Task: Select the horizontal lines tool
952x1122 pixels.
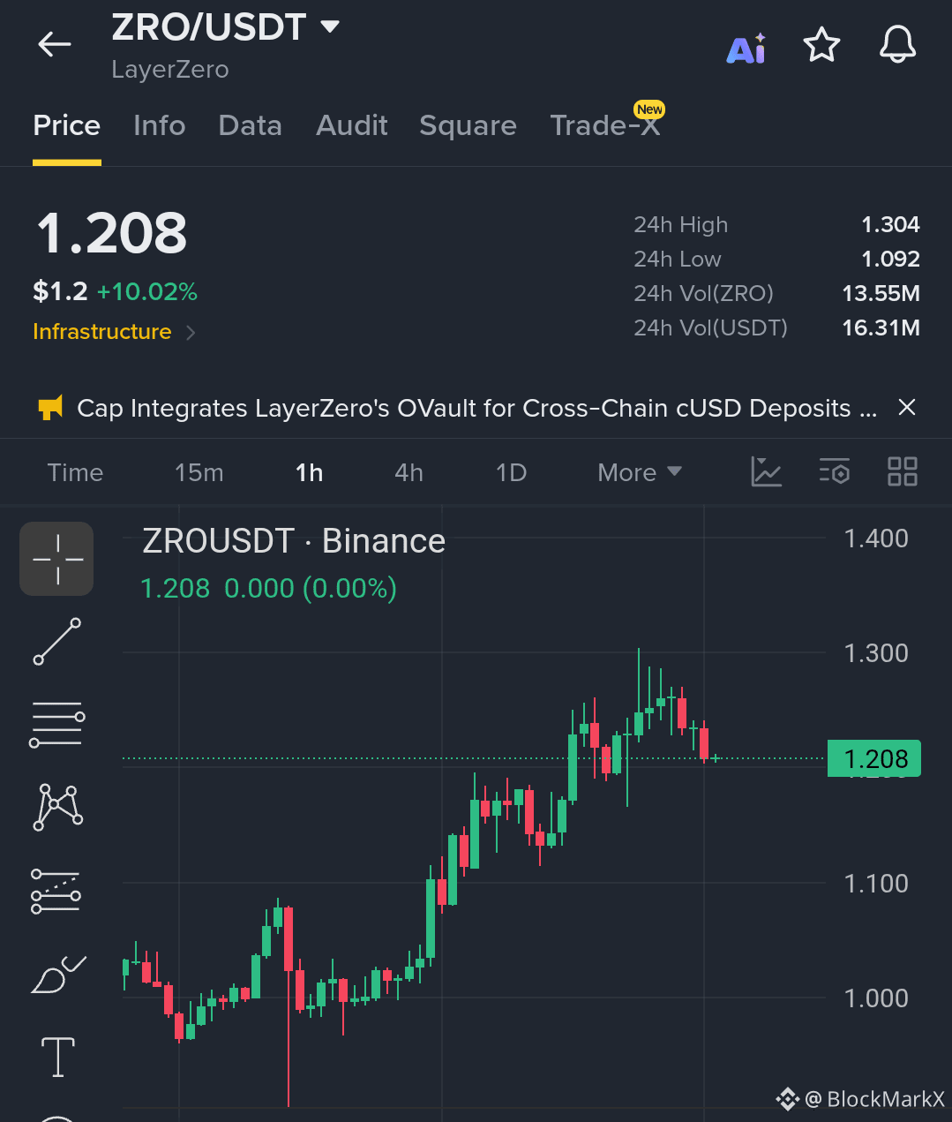Action: click(x=57, y=725)
